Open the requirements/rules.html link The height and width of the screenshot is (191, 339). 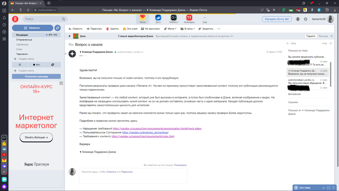[x=143, y=136]
